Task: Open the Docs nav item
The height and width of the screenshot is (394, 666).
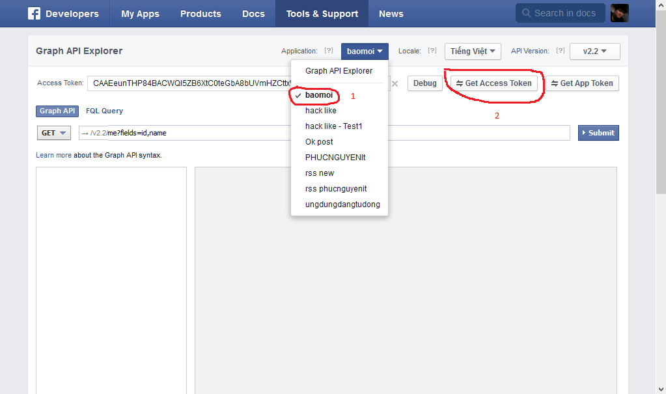Action: pos(253,14)
